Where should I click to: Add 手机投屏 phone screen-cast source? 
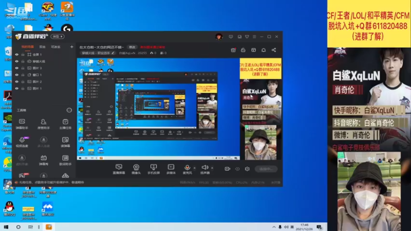154,169
